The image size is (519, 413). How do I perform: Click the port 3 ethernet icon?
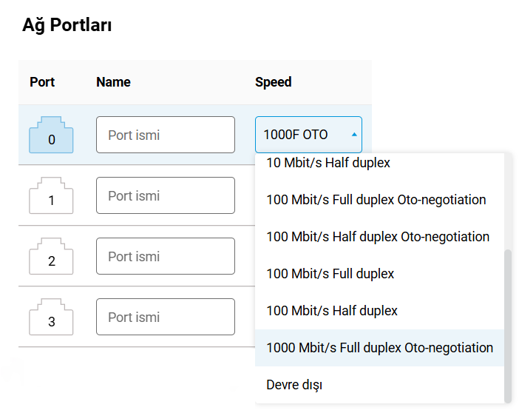[x=51, y=318]
